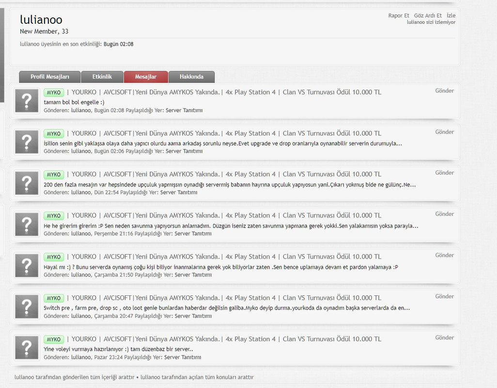Open avatar of the Dün 22:54 post

(x=27, y=183)
